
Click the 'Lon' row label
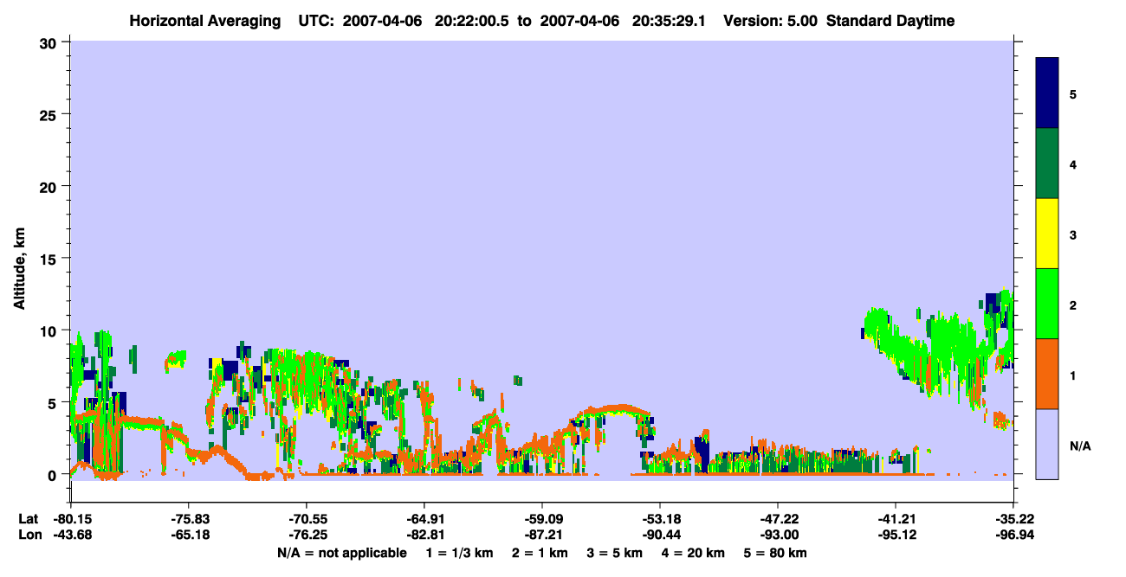(x=29, y=535)
